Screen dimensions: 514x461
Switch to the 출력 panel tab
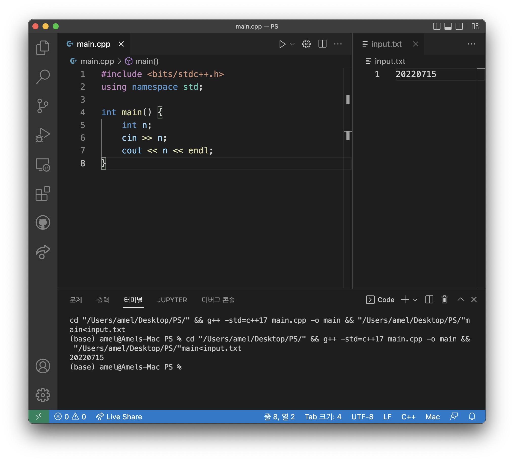(x=103, y=300)
